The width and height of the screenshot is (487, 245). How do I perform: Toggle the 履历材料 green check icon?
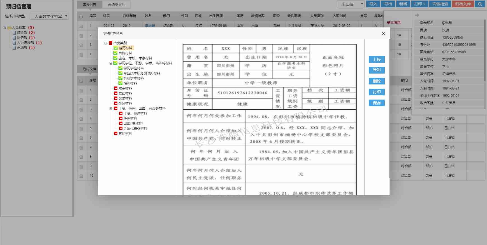point(115,48)
